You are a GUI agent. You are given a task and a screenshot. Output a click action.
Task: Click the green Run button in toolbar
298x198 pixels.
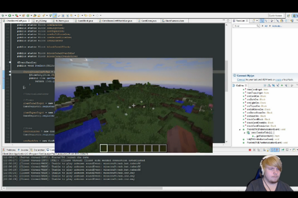coord(10,15)
